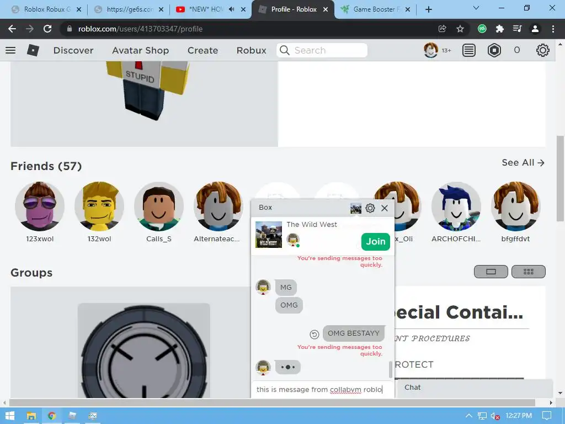Switch Groups to single slideshow view
Screen dimensions: 565x424
[491, 272]
